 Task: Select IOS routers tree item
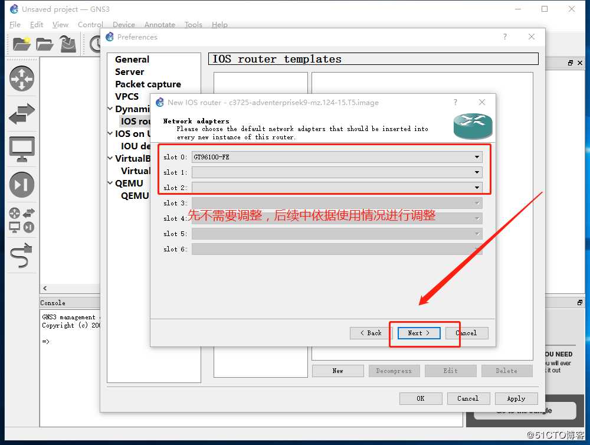point(136,121)
